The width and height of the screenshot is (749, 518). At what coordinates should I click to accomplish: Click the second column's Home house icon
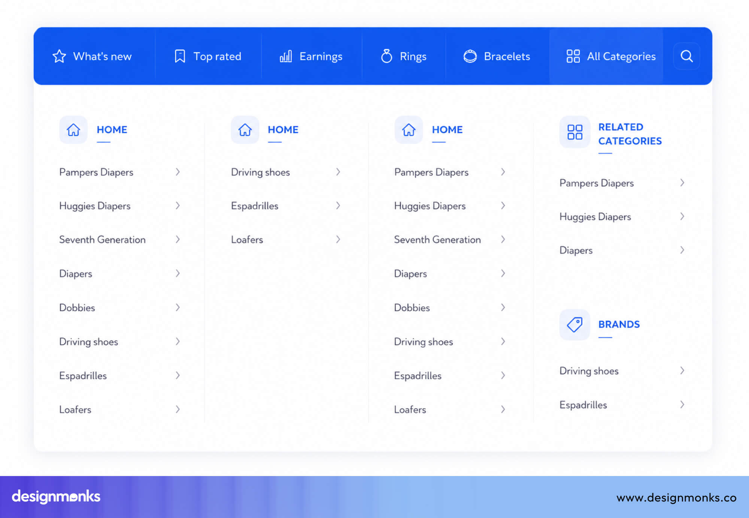(245, 130)
